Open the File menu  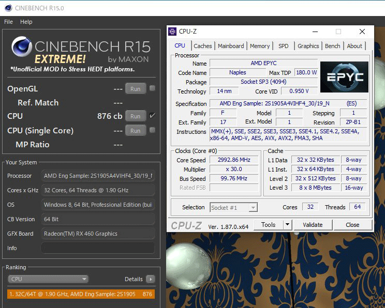(8, 22)
